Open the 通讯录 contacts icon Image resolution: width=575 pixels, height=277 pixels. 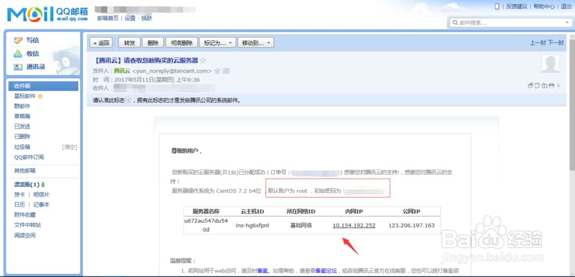(18, 67)
